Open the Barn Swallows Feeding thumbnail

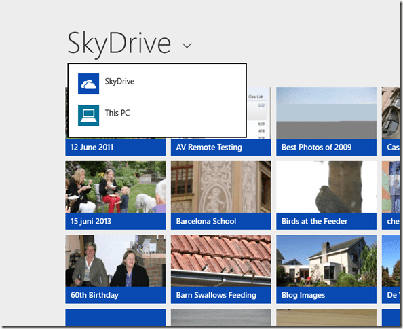(x=220, y=261)
